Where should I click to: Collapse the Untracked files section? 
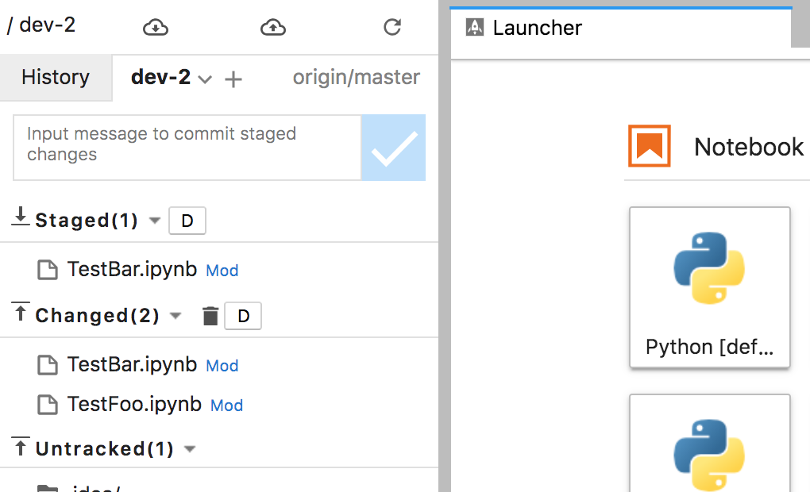coord(190,448)
